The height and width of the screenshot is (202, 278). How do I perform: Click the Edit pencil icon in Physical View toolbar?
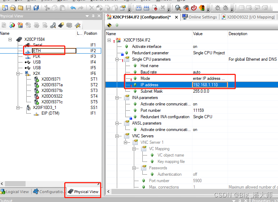[x=77, y=25]
